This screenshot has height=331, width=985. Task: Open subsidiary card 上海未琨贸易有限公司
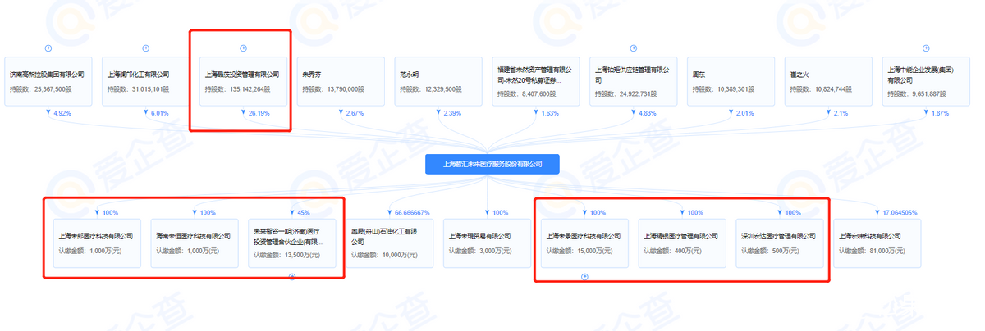tap(488, 243)
